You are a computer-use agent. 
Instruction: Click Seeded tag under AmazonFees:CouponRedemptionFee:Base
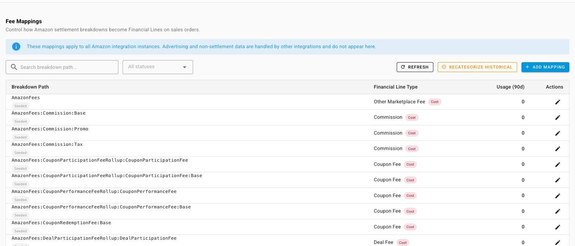20,231
